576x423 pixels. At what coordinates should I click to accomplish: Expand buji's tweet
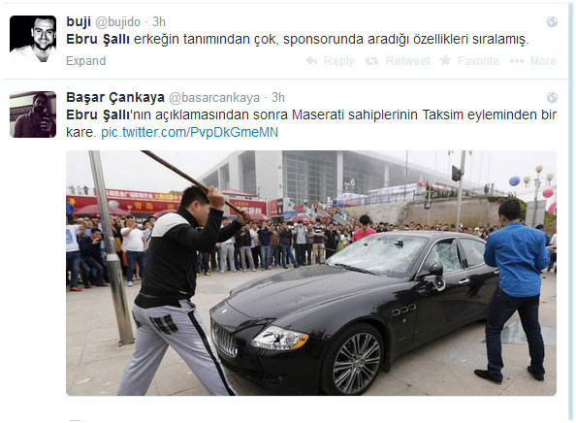(x=86, y=61)
